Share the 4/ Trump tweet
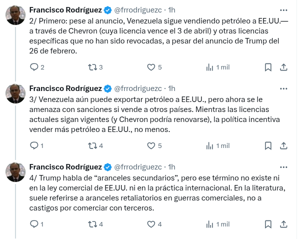Screen dimensions: 300x239 point(283,224)
